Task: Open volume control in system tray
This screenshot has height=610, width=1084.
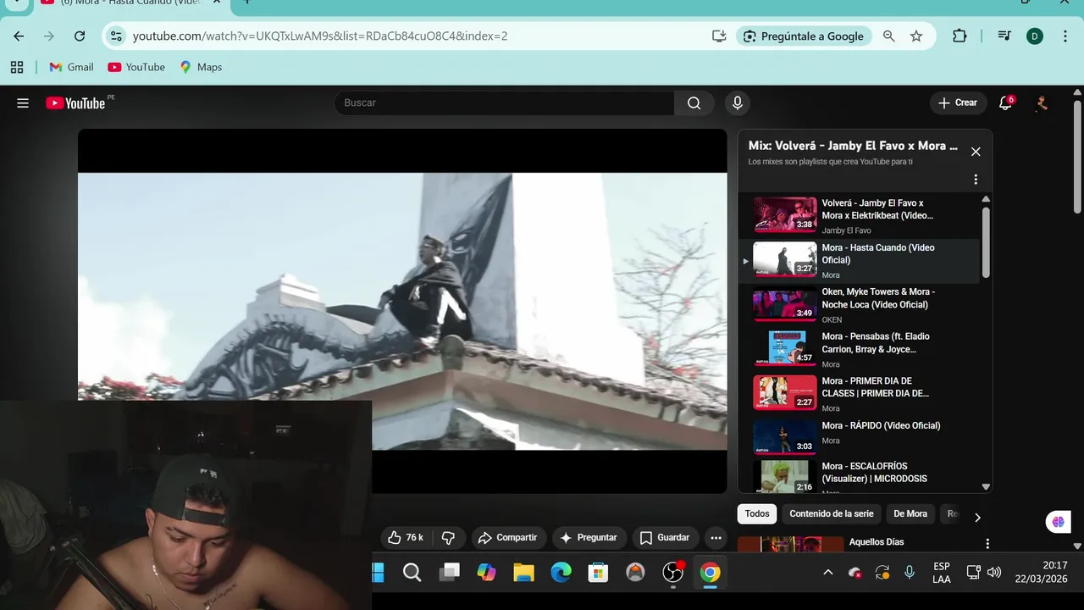Action: (994, 573)
